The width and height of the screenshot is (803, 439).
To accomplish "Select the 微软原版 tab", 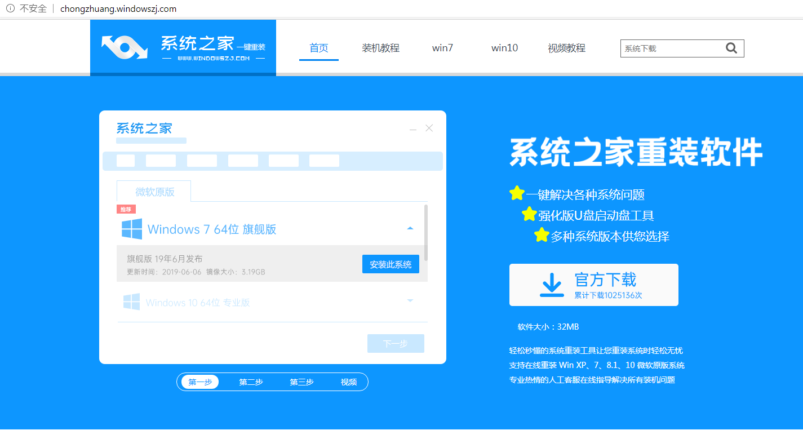I will click(154, 192).
